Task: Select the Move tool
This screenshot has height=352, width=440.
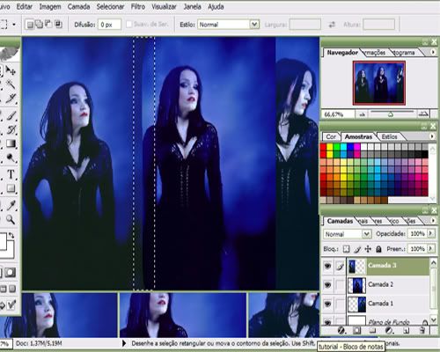Action: pos(11,70)
